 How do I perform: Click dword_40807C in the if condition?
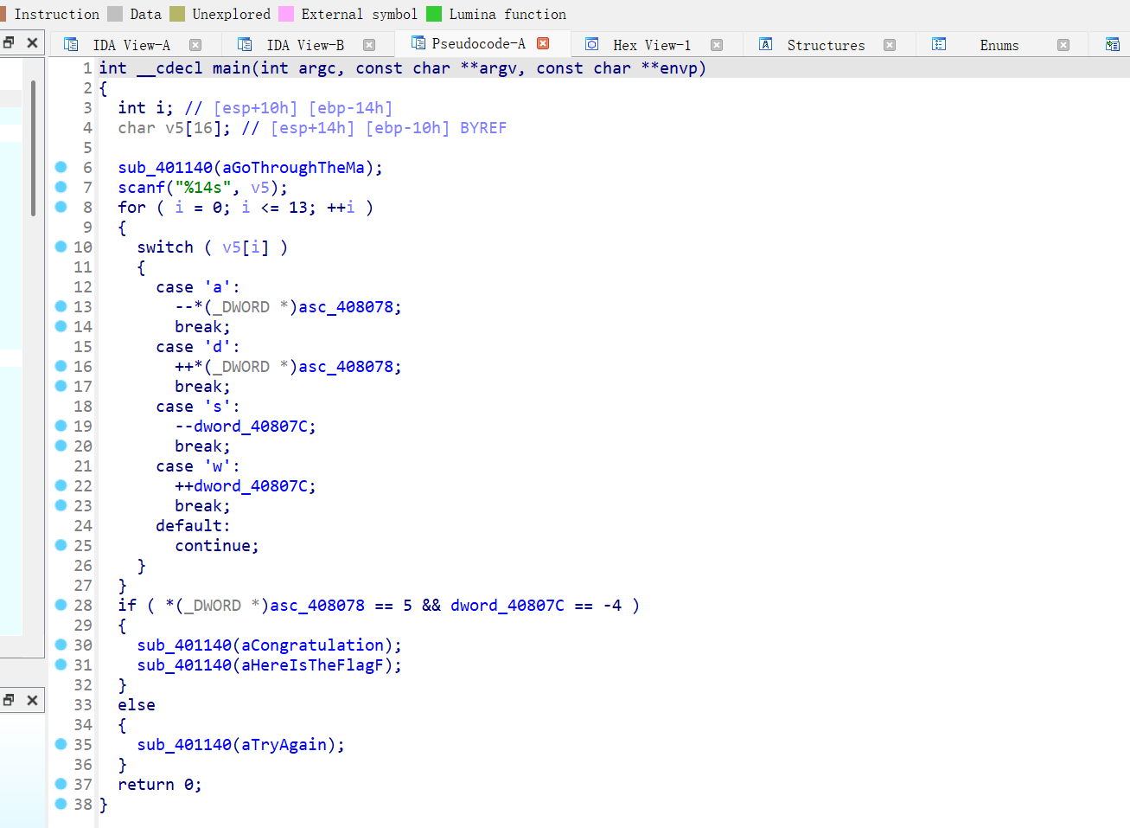click(508, 606)
